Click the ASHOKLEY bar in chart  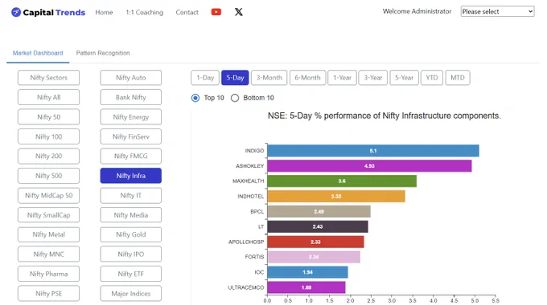pos(369,165)
